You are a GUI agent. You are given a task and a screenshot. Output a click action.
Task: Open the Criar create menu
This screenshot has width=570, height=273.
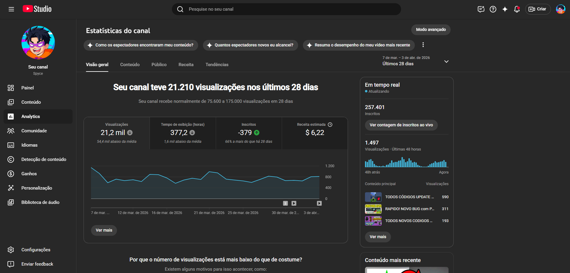[x=538, y=9]
